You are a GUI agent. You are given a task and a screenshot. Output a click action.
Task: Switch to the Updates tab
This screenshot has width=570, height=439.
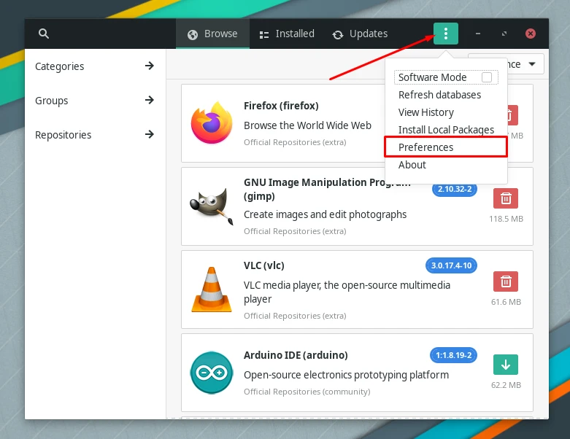pyautogui.click(x=360, y=34)
